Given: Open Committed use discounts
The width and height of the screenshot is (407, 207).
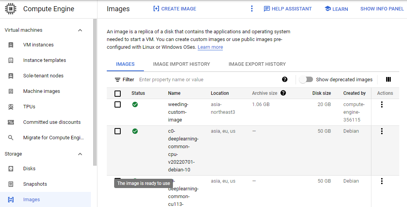Looking at the screenshot, I should point(52,122).
